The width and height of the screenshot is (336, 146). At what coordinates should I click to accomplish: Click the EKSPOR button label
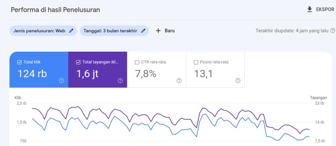click(325, 9)
